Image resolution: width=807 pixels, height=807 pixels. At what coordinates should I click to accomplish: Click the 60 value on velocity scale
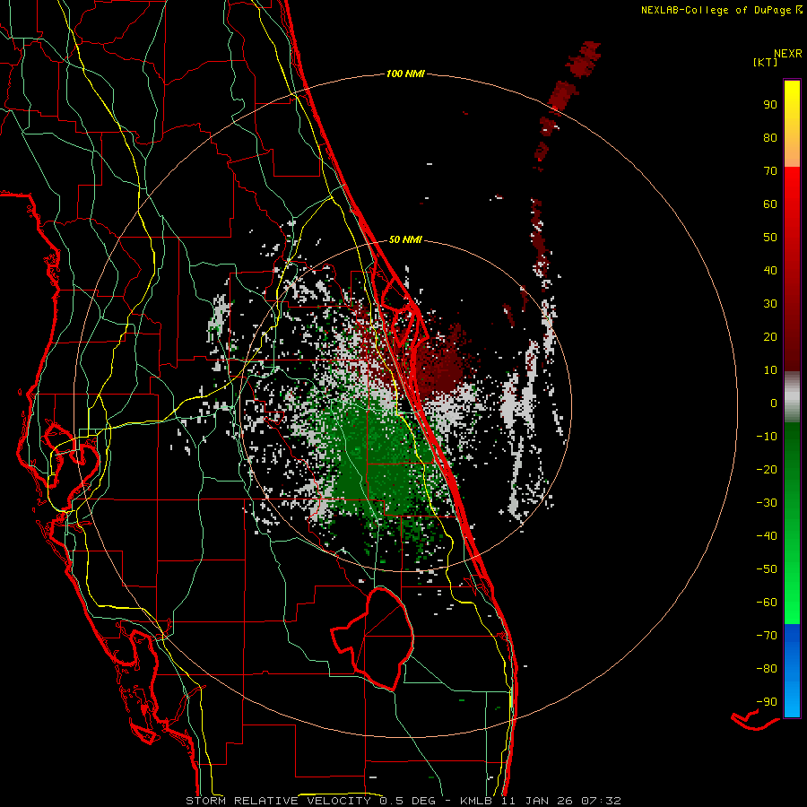point(770,204)
